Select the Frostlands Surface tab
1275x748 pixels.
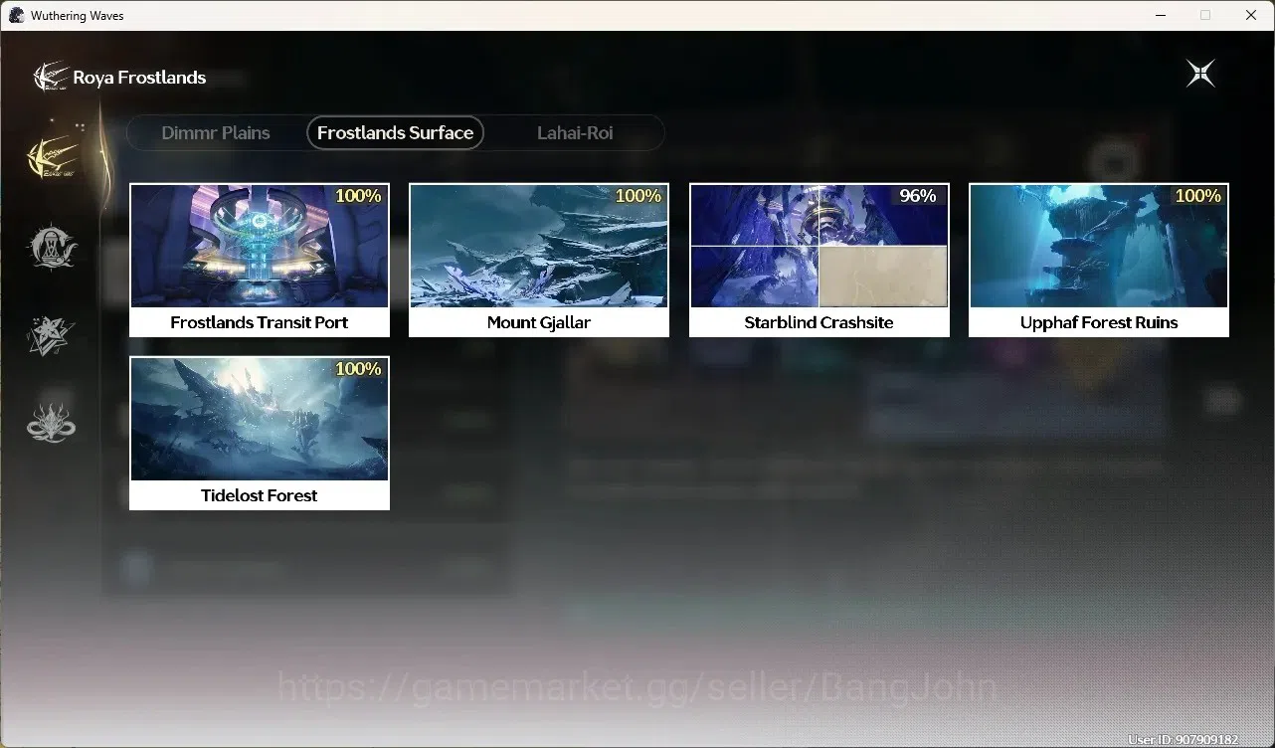coord(395,132)
